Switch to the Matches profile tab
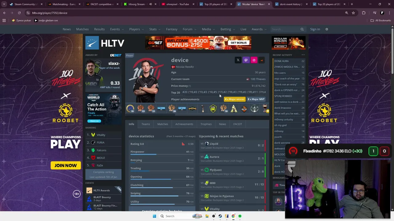Screen dimensions: 394x221 click(163, 124)
